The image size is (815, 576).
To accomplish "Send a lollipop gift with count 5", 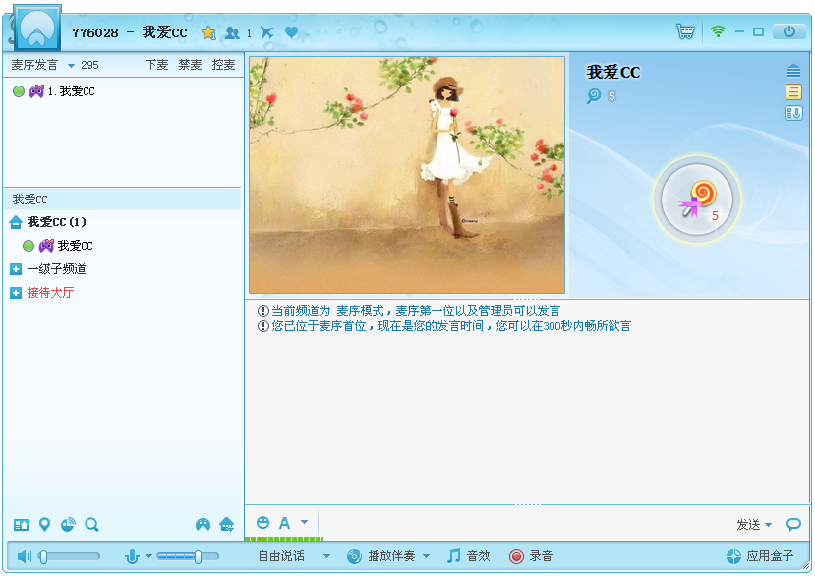I will click(696, 200).
